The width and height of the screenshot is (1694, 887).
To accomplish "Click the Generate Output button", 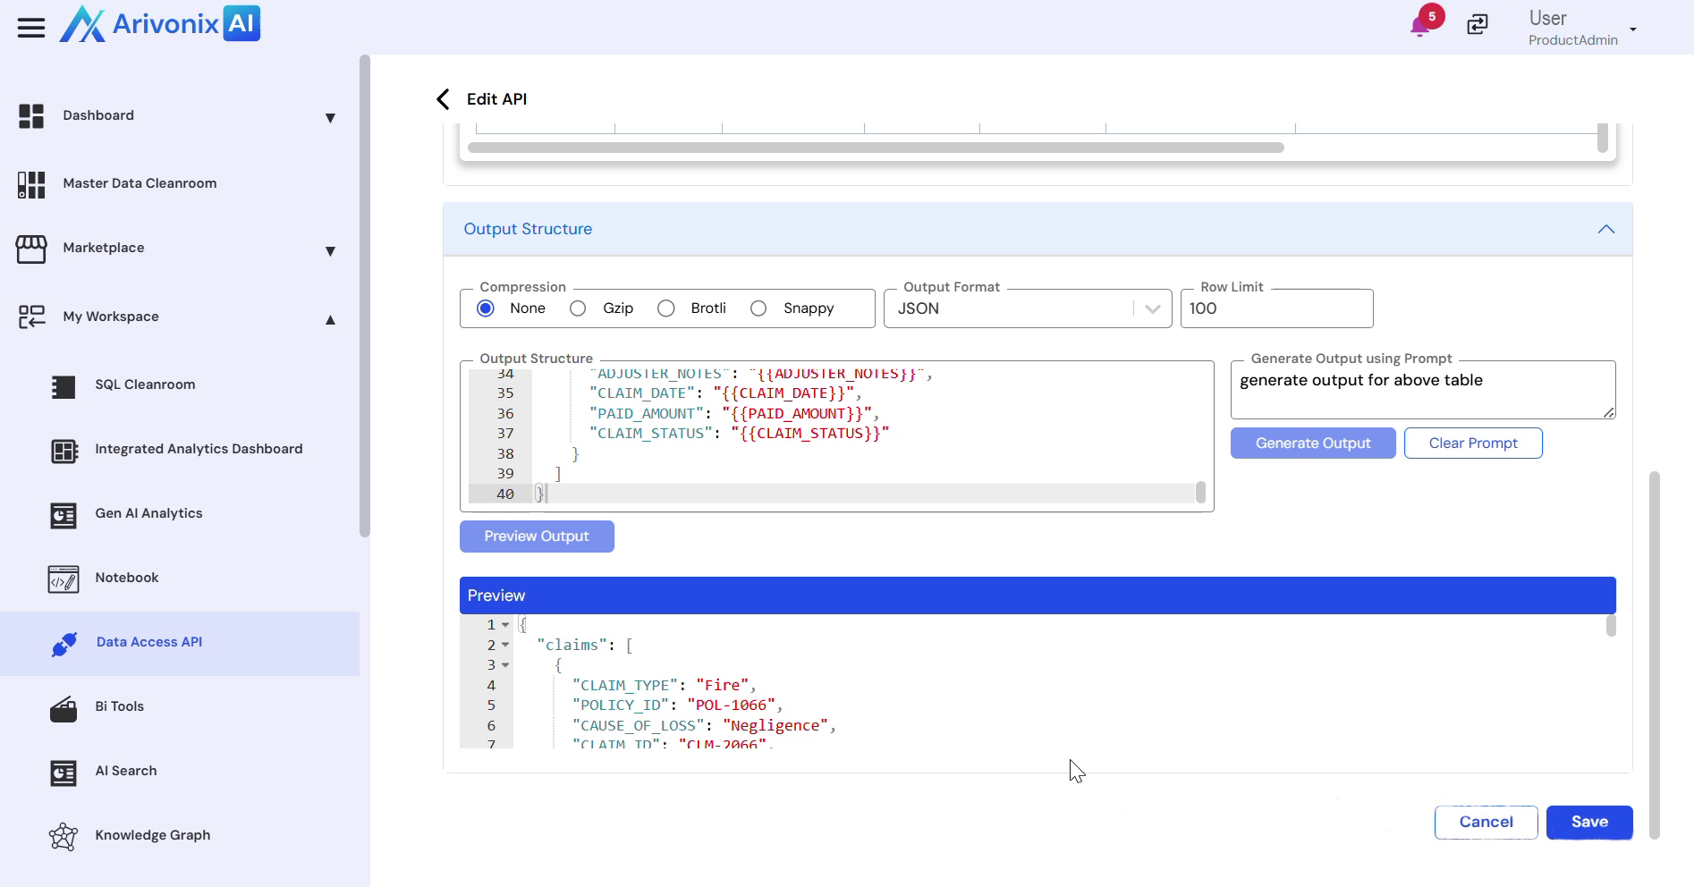I will 1312,443.
